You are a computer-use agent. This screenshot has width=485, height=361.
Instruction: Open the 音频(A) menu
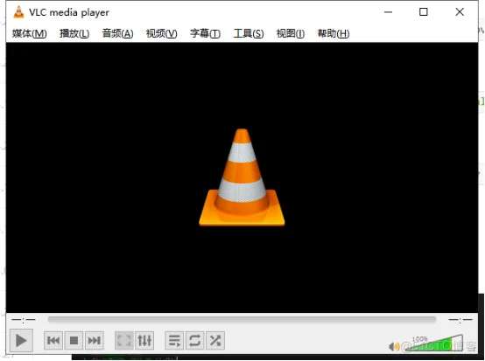[x=117, y=33]
